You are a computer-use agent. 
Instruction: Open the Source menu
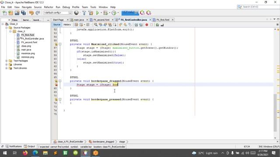38,7
